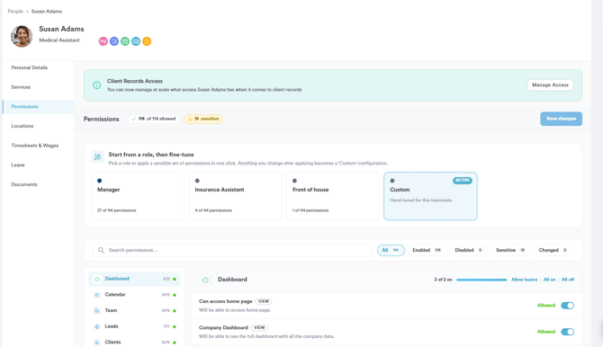The height and width of the screenshot is (347, 603).
Task: Click All on link for Dashboard
Action: click(x=549, y=280)
